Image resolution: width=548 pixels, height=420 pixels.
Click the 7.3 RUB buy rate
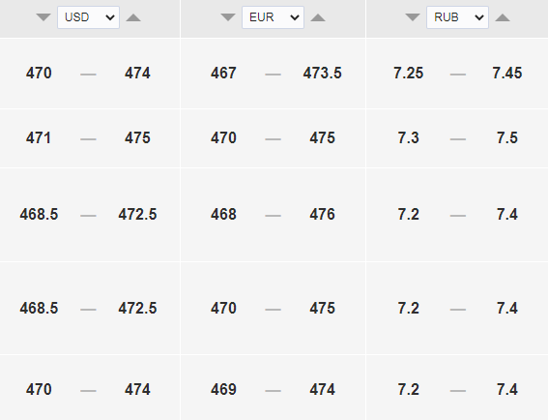point(408,137)
